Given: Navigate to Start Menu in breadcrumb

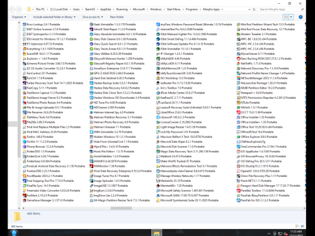Looking at the screenshot, I should tap(173, 9).
